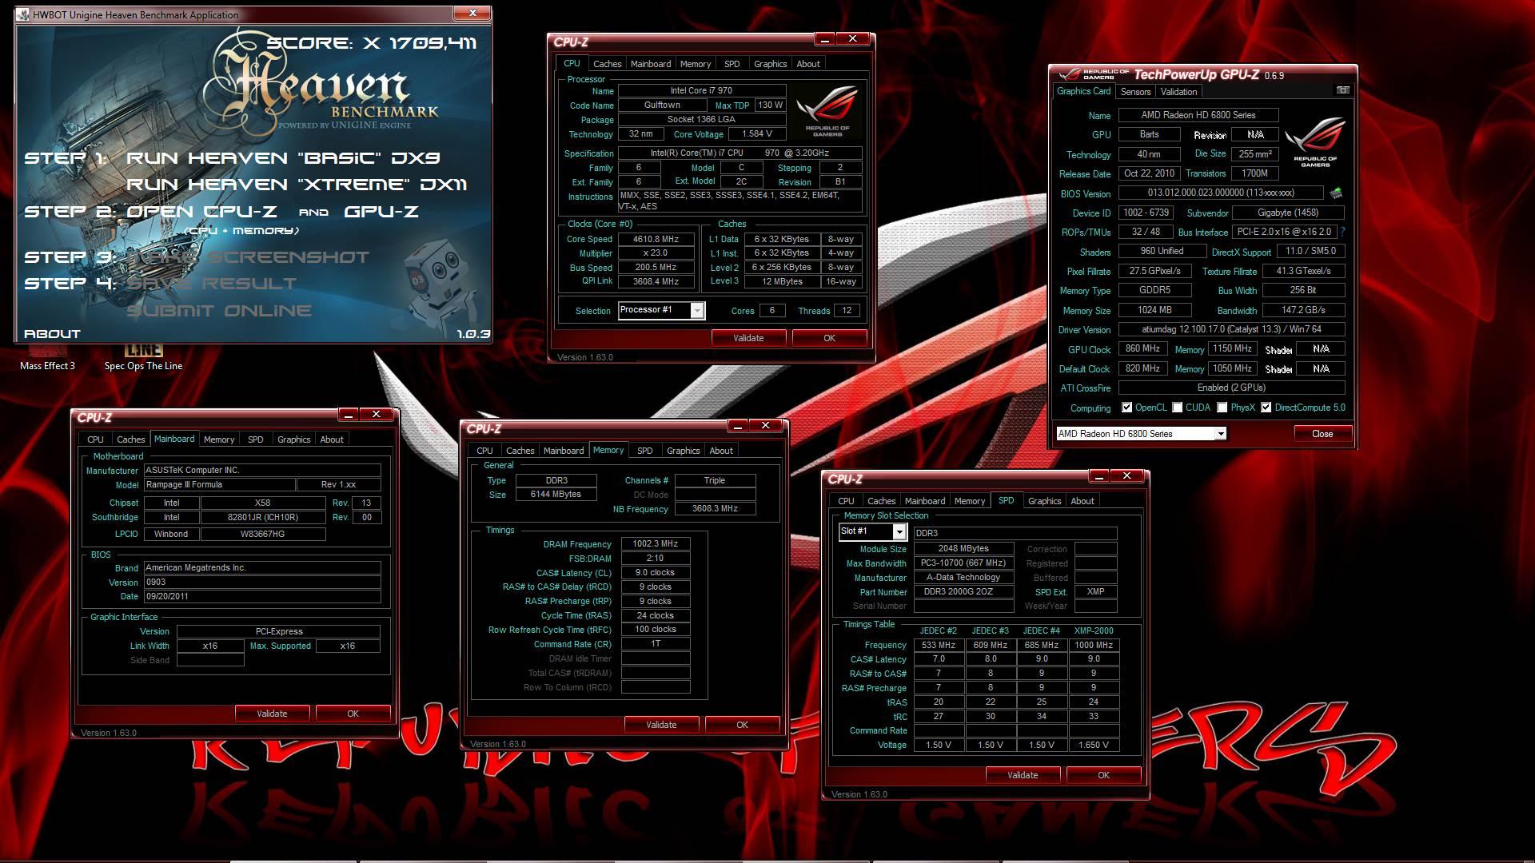This screenshot has height=863, width=1535.
Task: Click Memory tab in Mainboard window
Action: point(219,439)
